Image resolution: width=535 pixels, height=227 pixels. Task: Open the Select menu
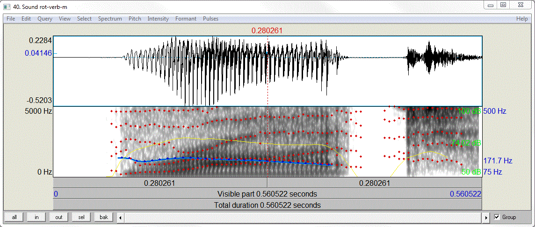coord(84,19)
